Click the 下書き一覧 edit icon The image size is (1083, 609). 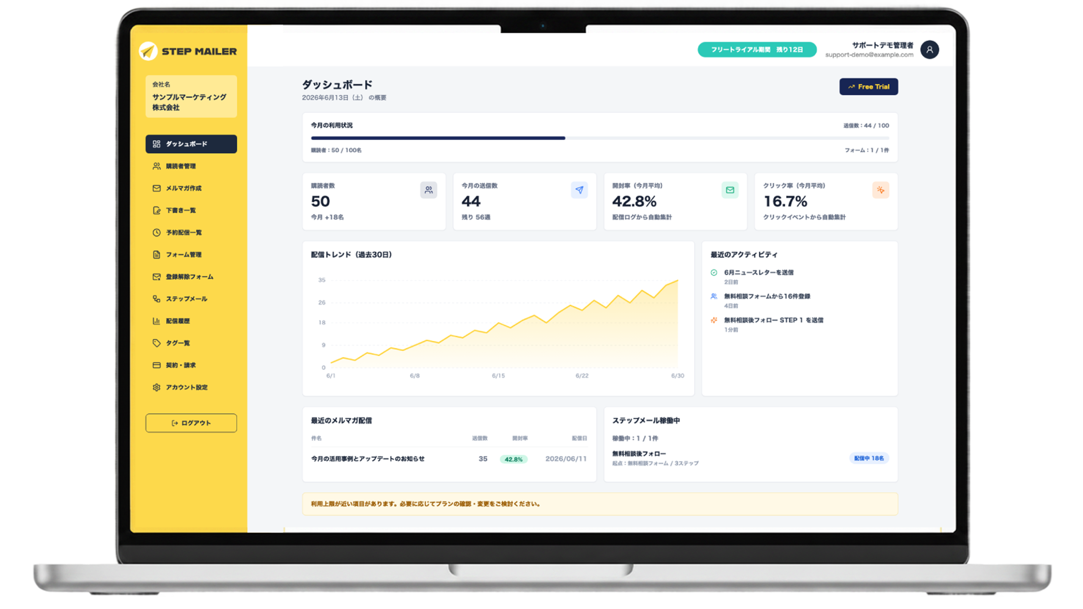click(x=157, y=210)
